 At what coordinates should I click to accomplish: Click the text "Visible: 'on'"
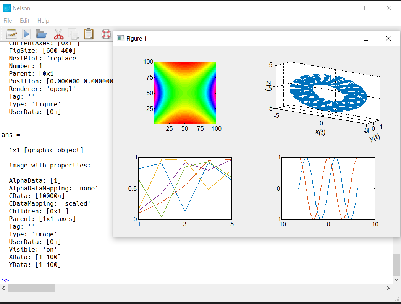pyautogui.click(x=33, y=249)
